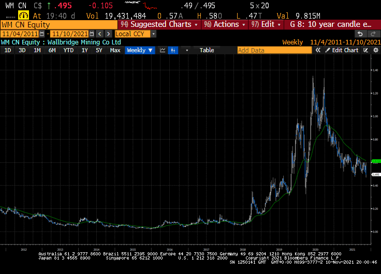Select the 1D range tab

(x=8, y=50)
